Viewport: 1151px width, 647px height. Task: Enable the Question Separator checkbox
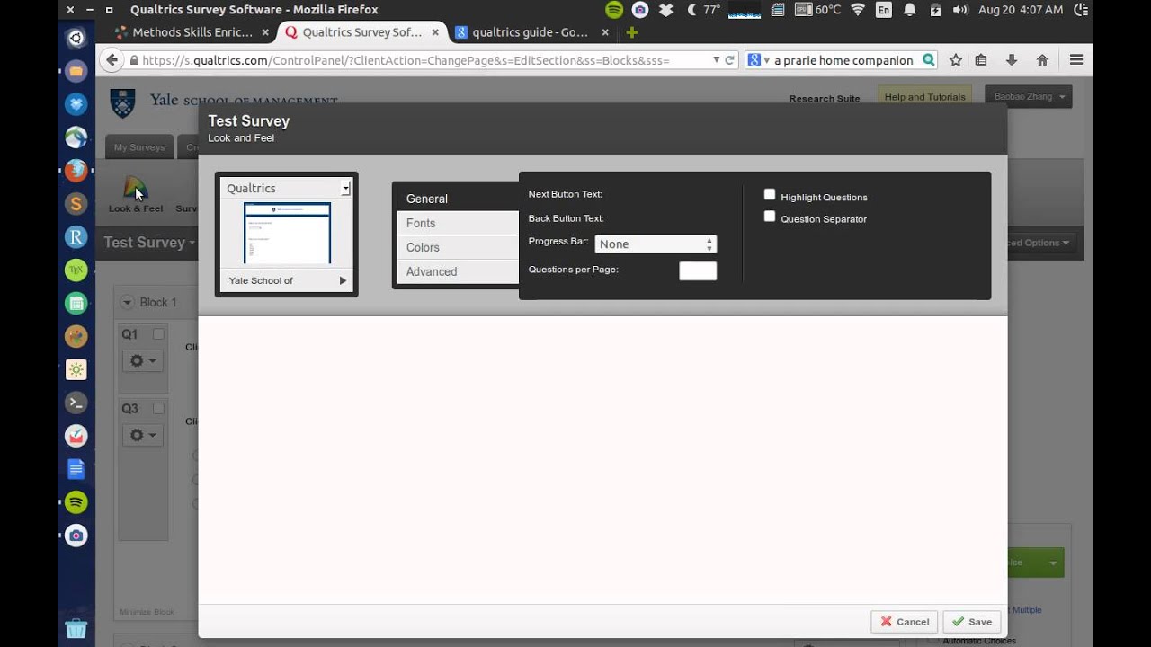770,217
